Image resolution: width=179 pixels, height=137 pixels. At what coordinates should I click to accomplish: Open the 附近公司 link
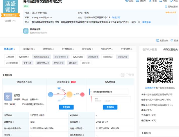[x=116, y=17]
